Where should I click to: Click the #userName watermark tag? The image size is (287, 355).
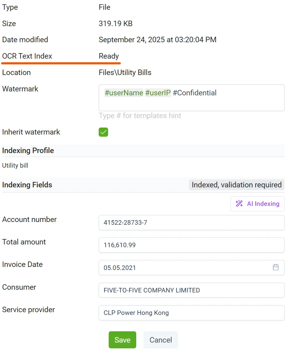(x=124, y=93)
